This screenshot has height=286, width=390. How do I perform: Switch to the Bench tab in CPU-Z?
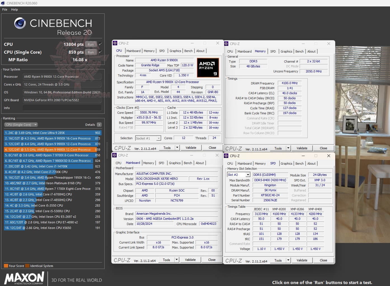point(188,51)
